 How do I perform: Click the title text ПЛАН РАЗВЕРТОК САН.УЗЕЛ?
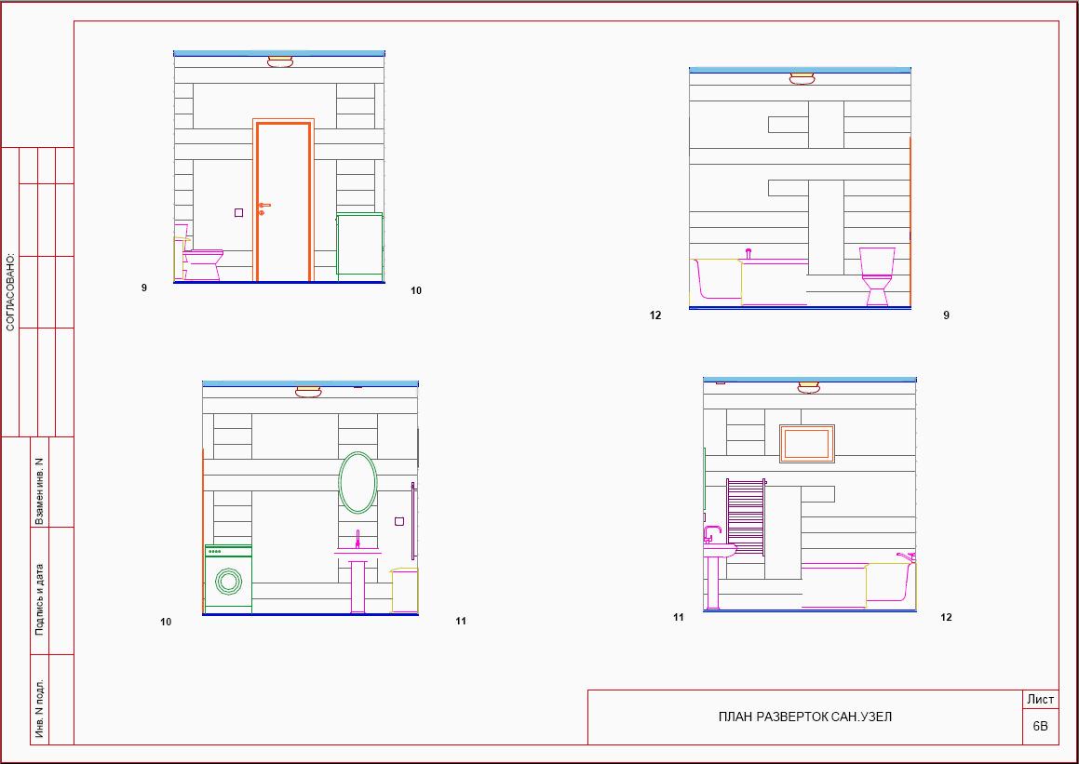click(x=805, y=717)
